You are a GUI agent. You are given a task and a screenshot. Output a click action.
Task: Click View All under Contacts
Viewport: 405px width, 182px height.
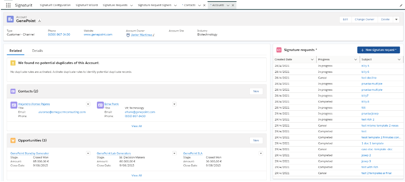point(137,126)
